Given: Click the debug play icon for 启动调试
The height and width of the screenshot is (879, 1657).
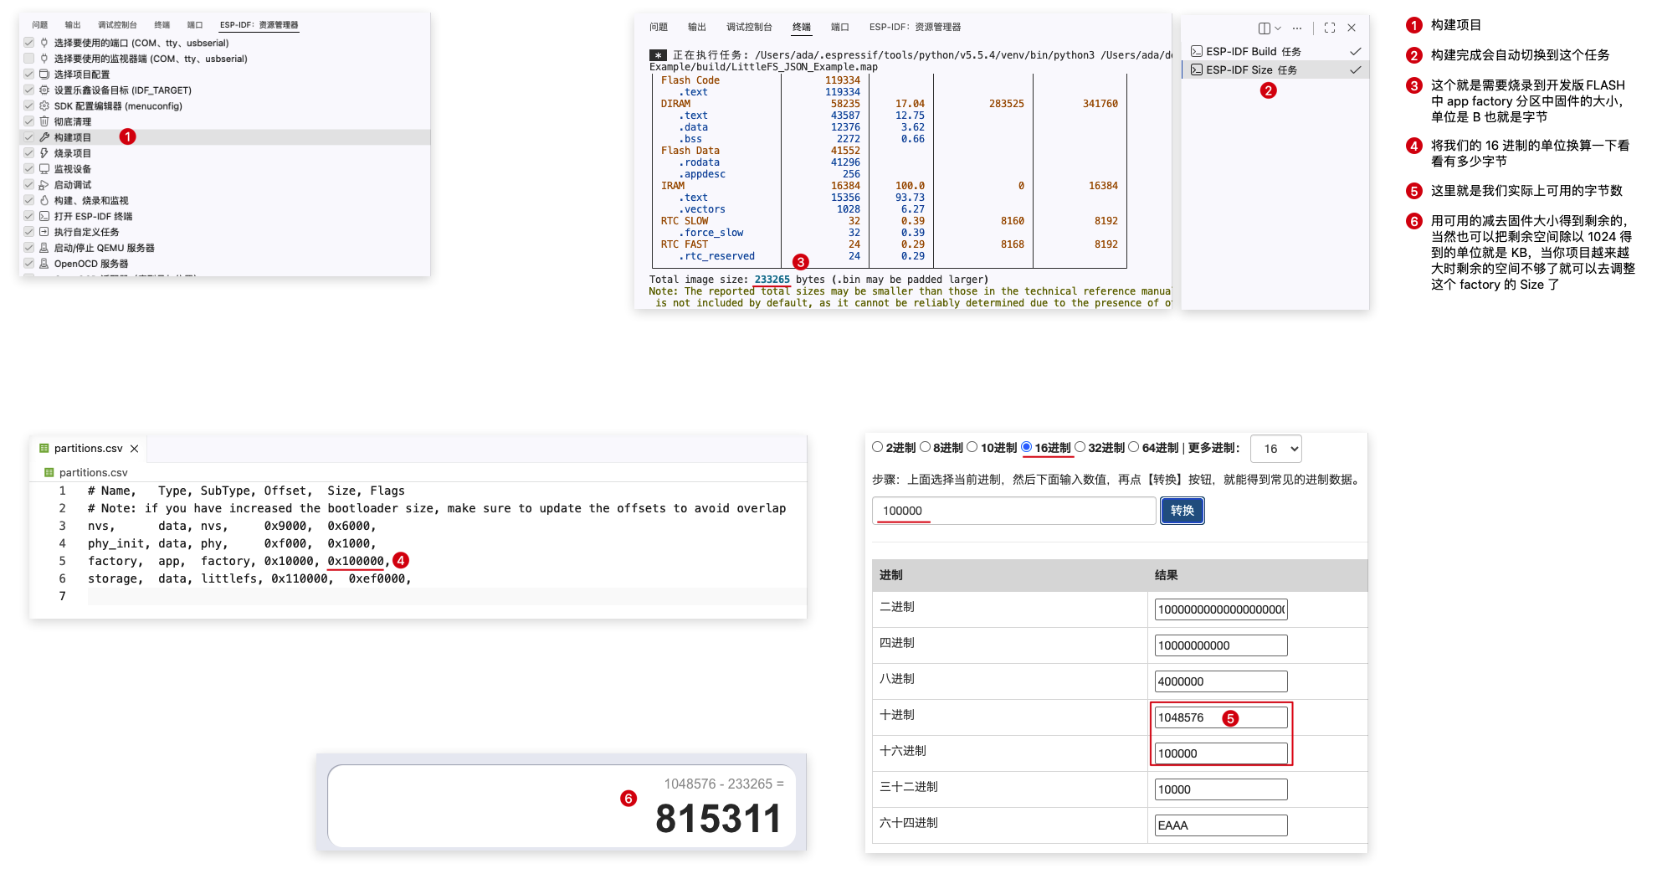Looking at the screenshot, I should pos(44,185).
